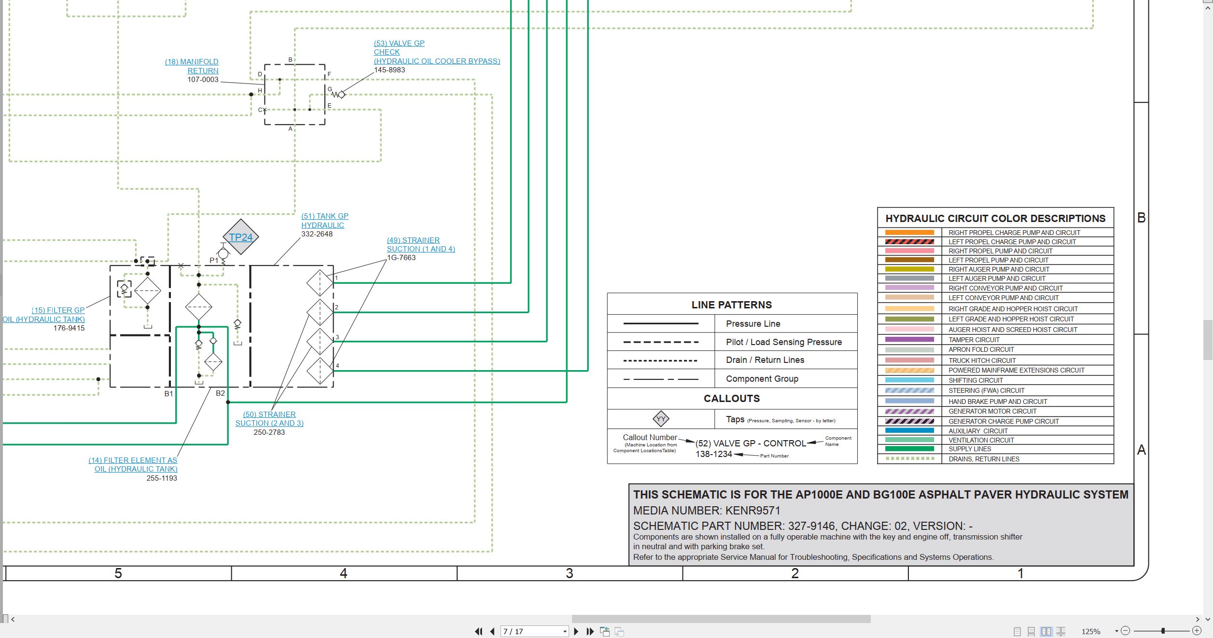Click part number 250-2783
This screenshot has width=1213, height=638.
tap(269, 432)
